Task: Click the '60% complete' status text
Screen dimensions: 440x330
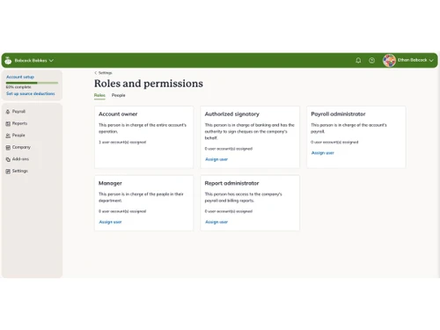Action: (x=18, y=87)
